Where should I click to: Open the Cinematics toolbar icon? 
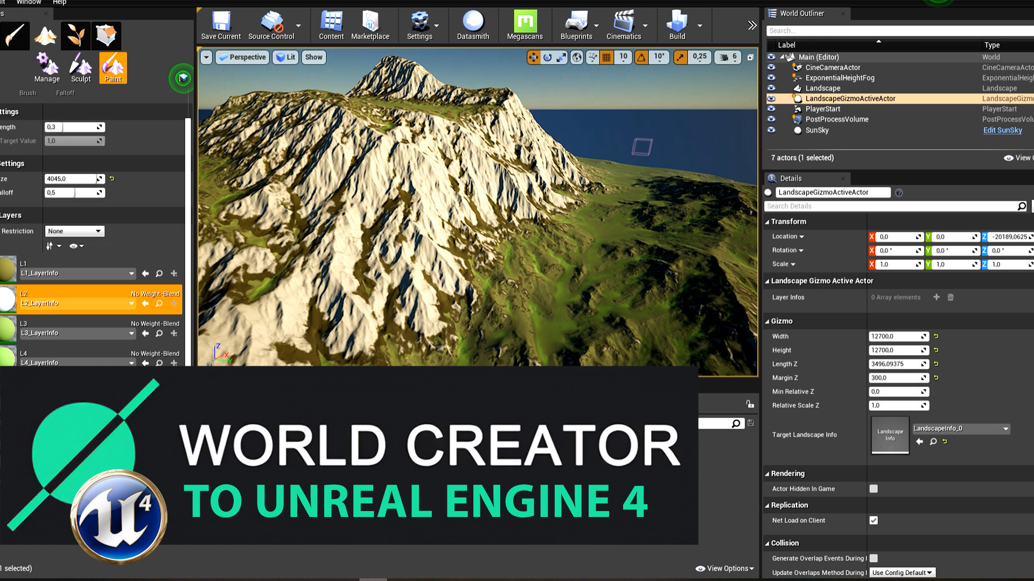pos(624,25)
